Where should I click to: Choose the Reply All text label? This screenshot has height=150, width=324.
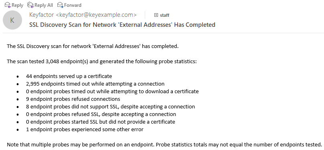(44, 5)
